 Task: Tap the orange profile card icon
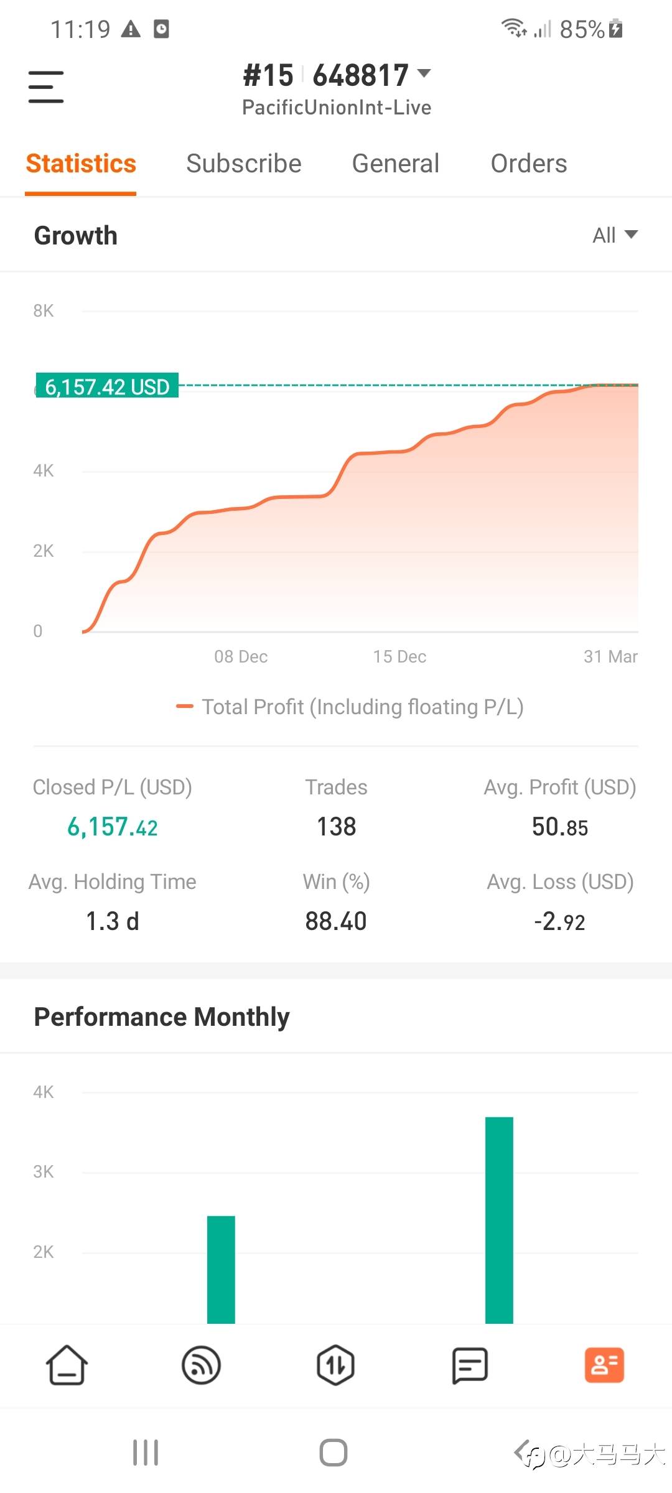604,1365
